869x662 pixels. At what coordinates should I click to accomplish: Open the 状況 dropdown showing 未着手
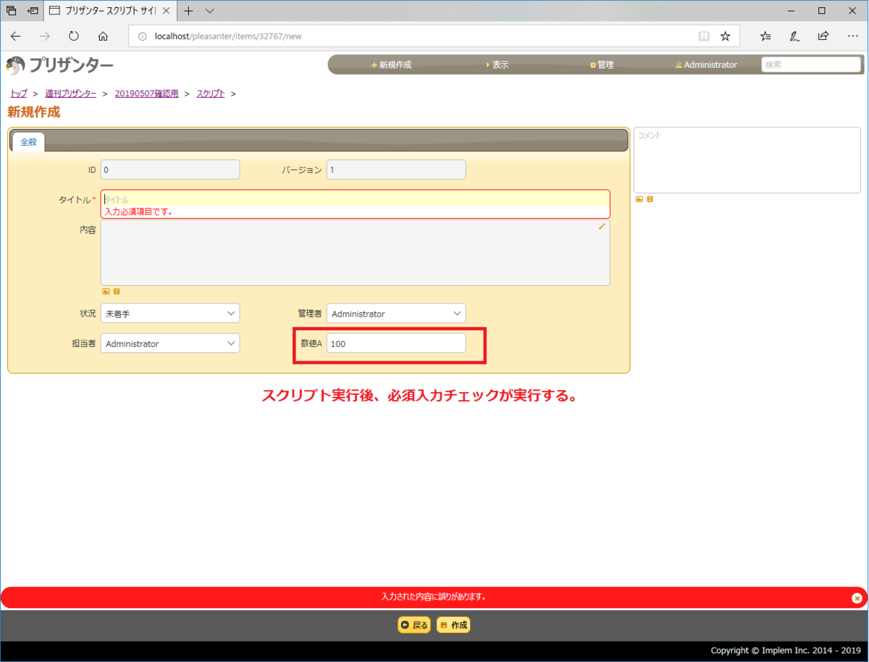click(x=169, y=313)
